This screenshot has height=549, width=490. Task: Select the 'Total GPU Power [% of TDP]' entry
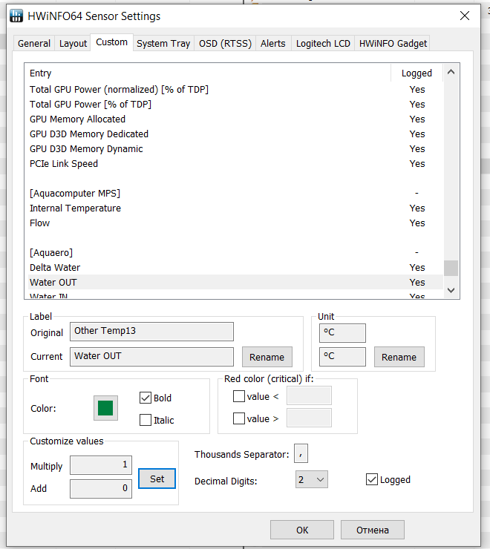click(x=235, y=105)
